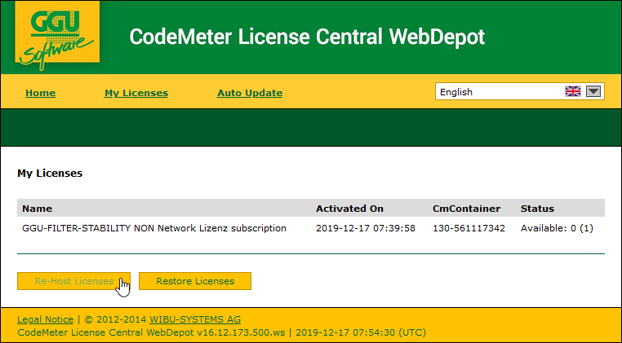The height and width of the screenshot is (343, 622).
Task: Click the Name column header
Action: coord(37,209)
